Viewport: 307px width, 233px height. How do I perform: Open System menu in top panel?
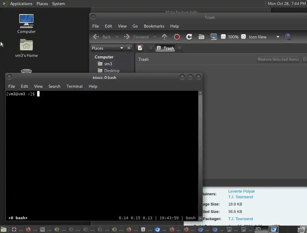coord(58,4)
